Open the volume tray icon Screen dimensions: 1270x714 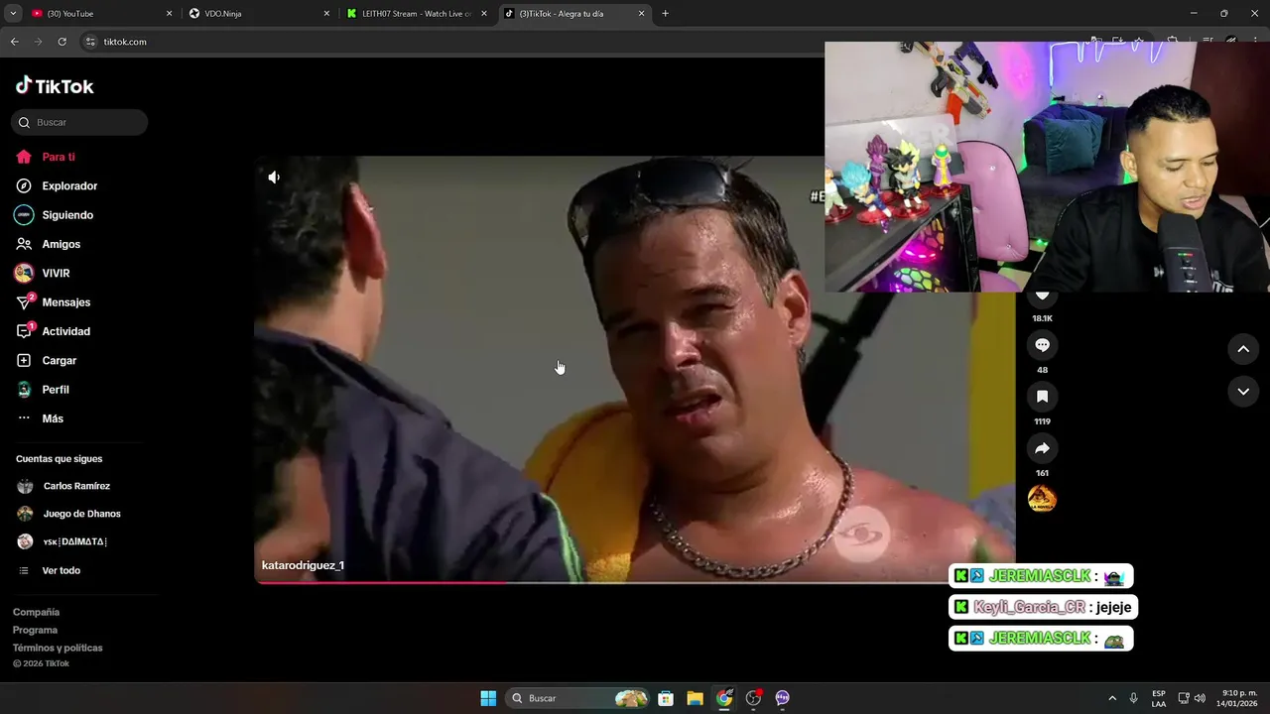1201,698
